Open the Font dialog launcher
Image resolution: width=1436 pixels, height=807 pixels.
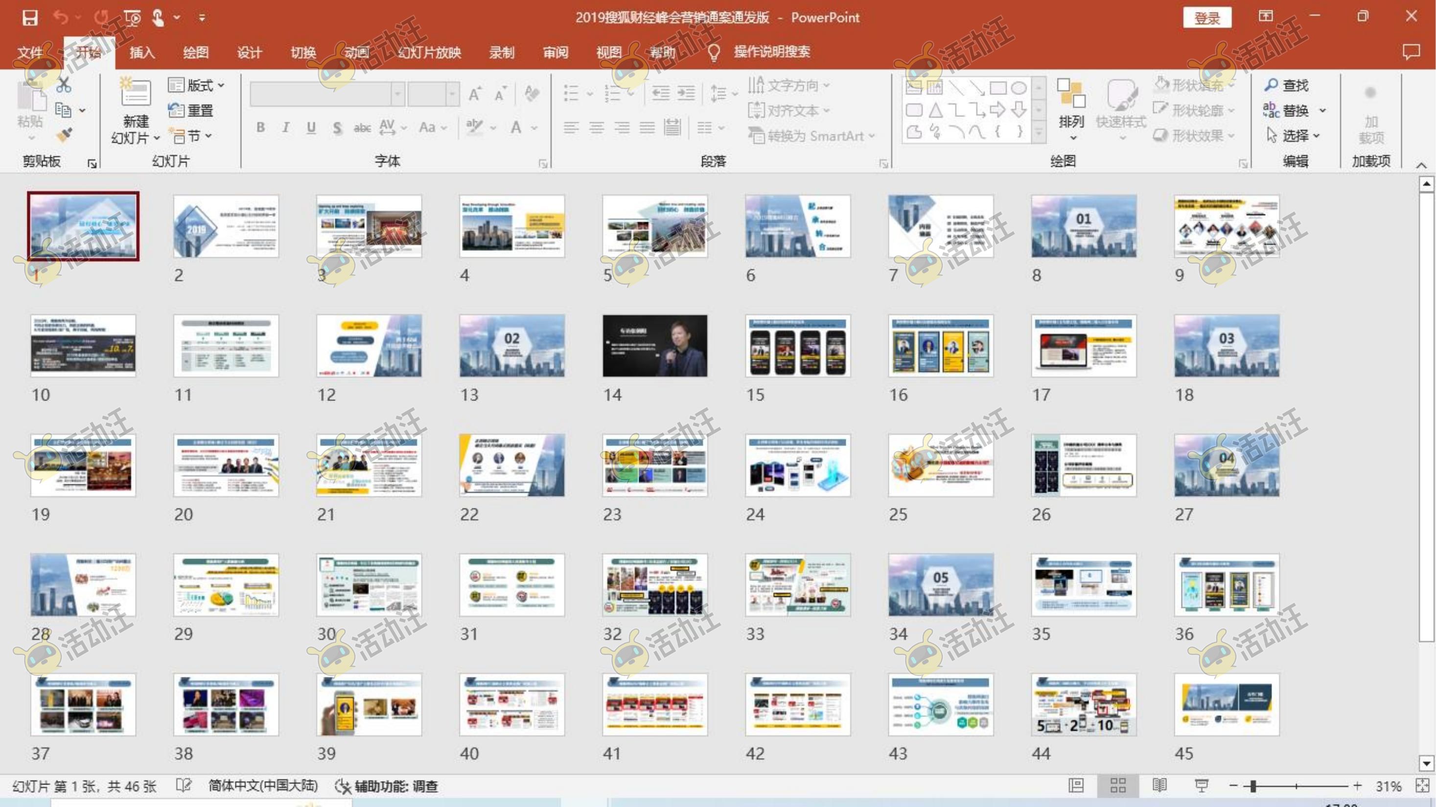tap(543, 164)
